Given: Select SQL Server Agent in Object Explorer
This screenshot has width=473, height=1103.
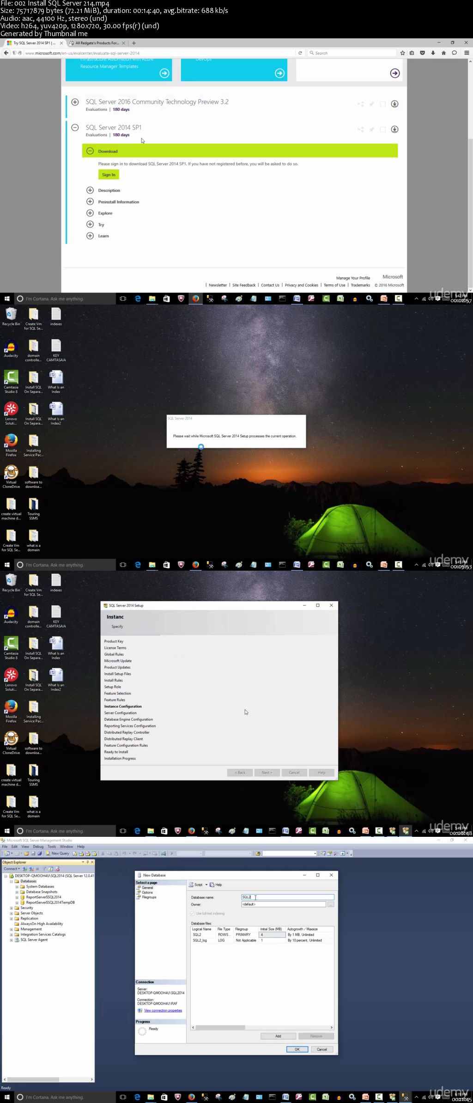Looking at the screenshot, I should pyautogui.click(x=34, y=940).
